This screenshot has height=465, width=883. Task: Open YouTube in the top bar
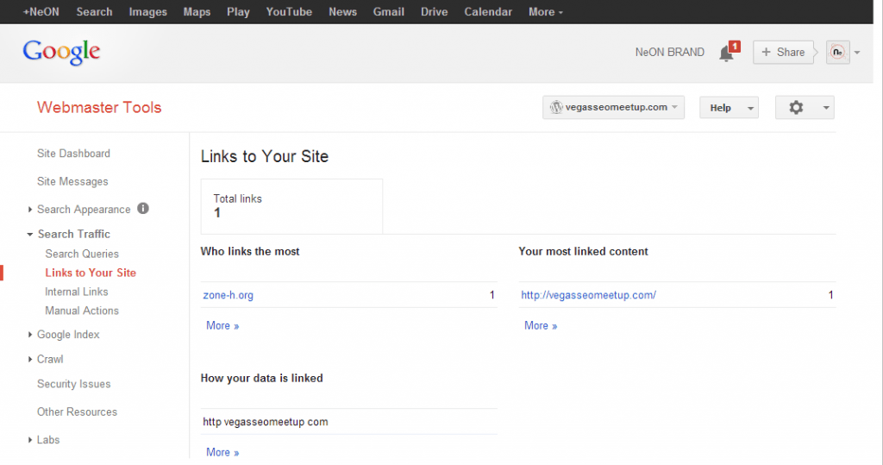click(x=289, y=12)
